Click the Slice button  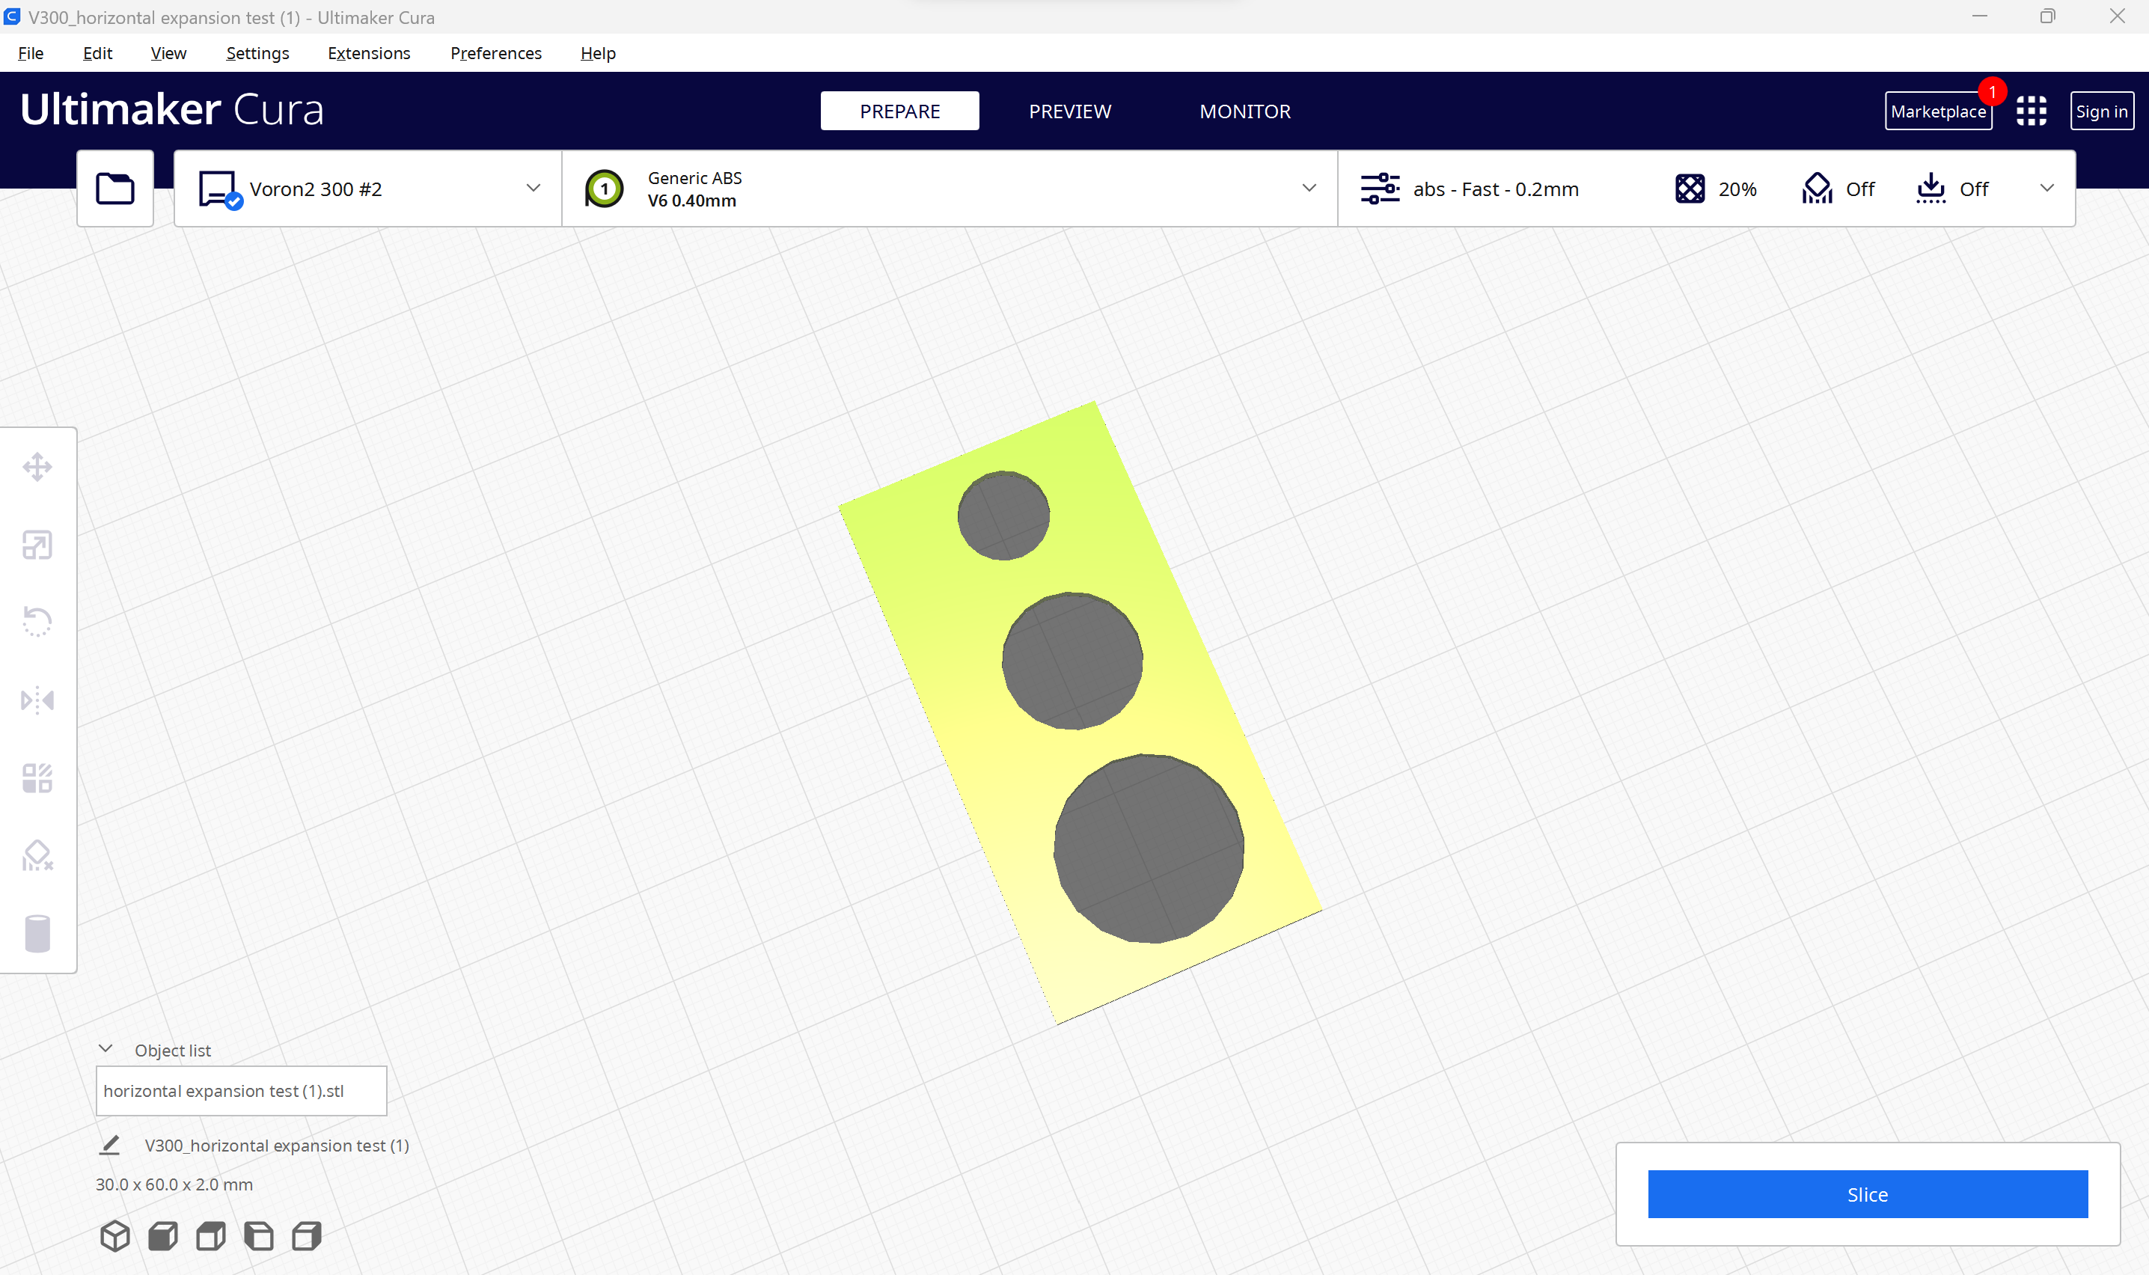1867,1194
